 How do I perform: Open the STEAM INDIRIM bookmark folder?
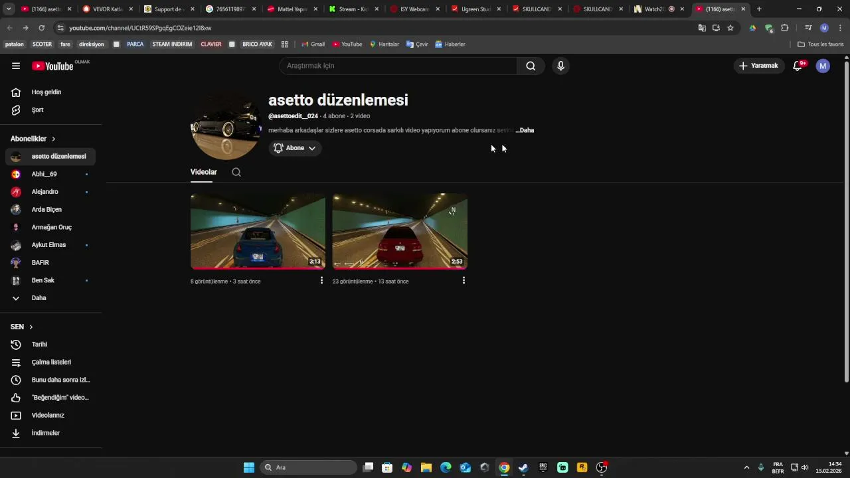point(172,44)
